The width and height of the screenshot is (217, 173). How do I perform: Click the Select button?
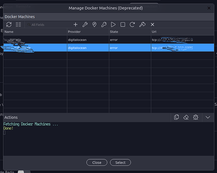click(x=120, y=163)
